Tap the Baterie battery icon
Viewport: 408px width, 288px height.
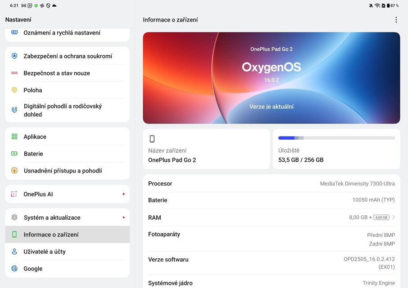14,153
